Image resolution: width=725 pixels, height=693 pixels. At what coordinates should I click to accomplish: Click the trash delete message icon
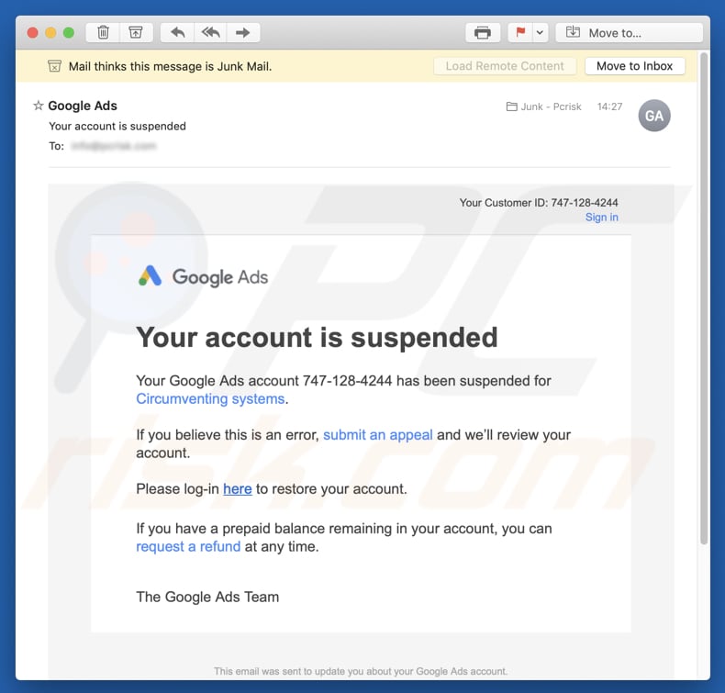point(104,33)
